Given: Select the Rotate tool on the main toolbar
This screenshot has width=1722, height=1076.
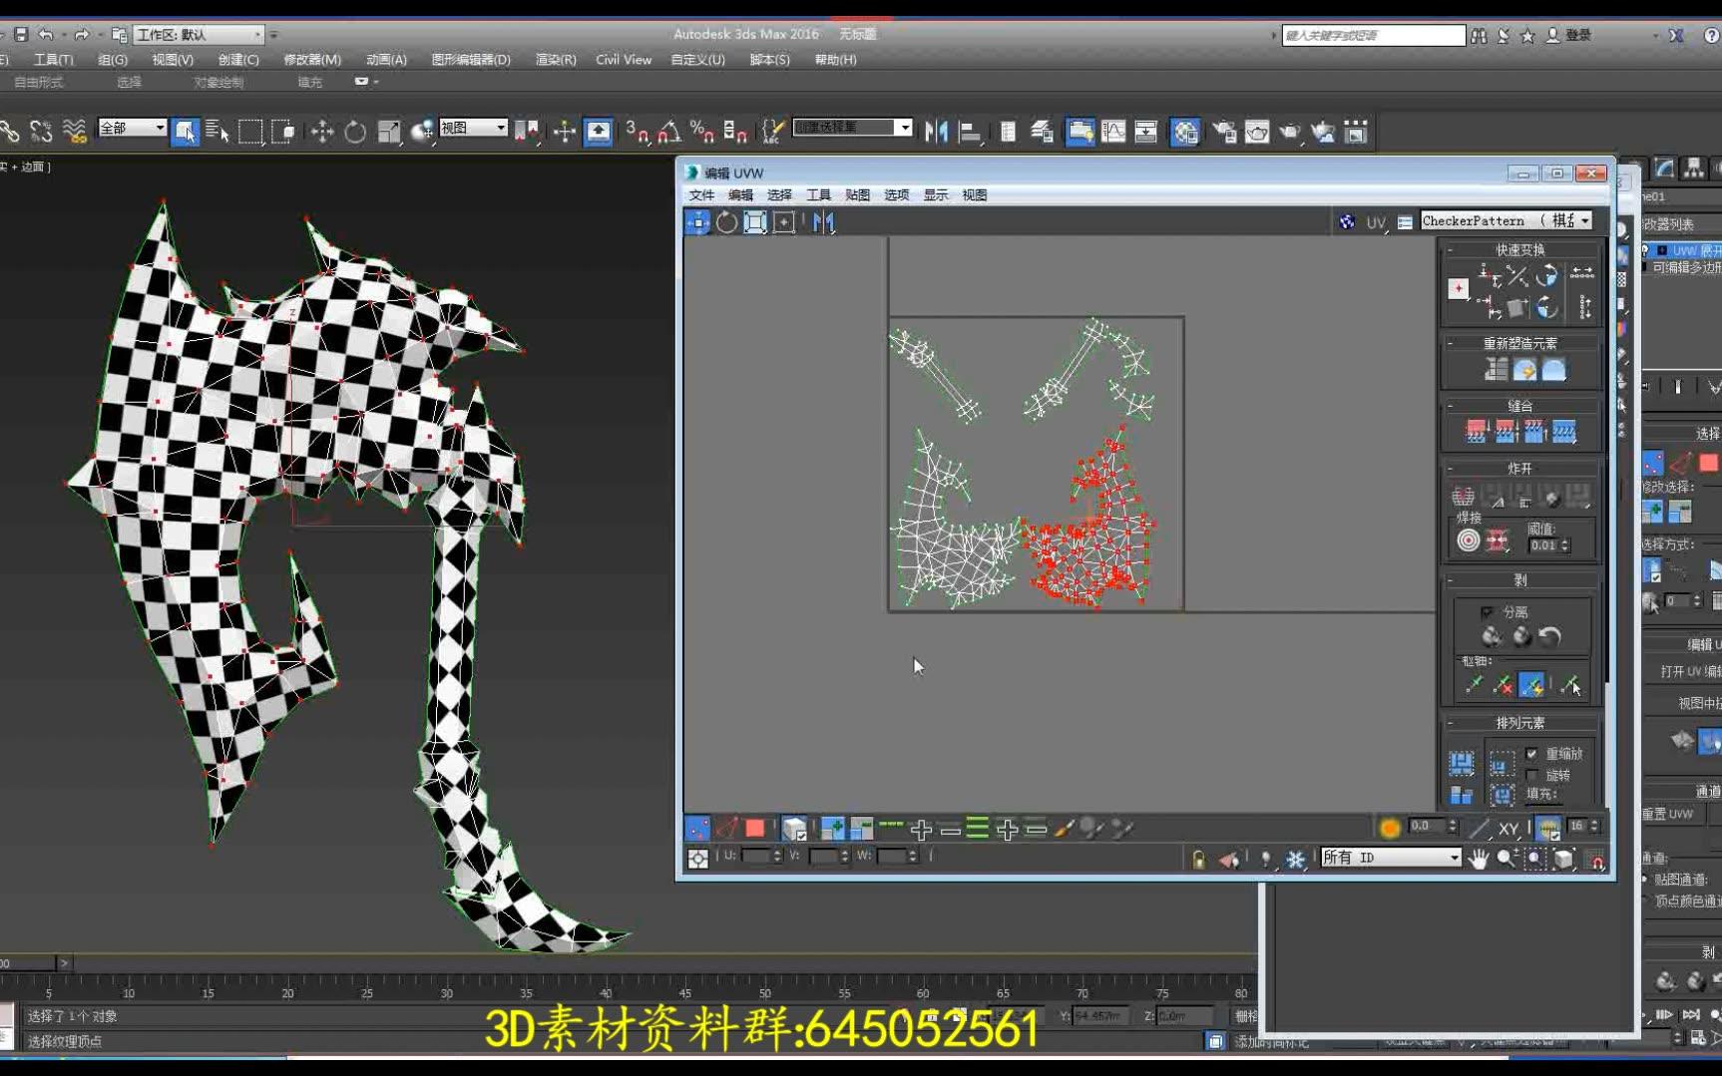Looking at the screenshot, I should [355, 131].
